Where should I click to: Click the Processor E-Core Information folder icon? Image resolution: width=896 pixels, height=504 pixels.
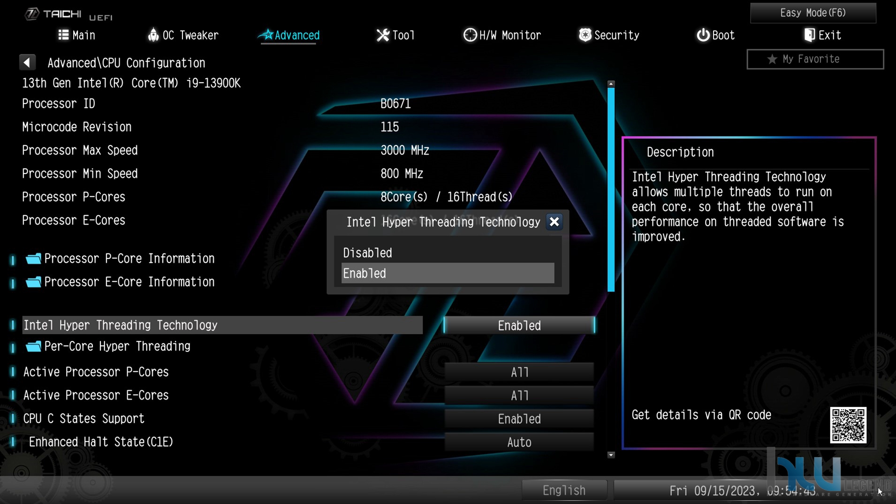pos(33,282)
